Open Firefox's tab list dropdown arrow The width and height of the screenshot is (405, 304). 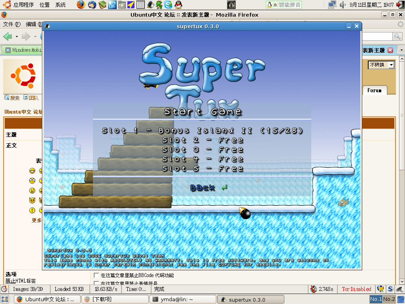tap(401, 50)
